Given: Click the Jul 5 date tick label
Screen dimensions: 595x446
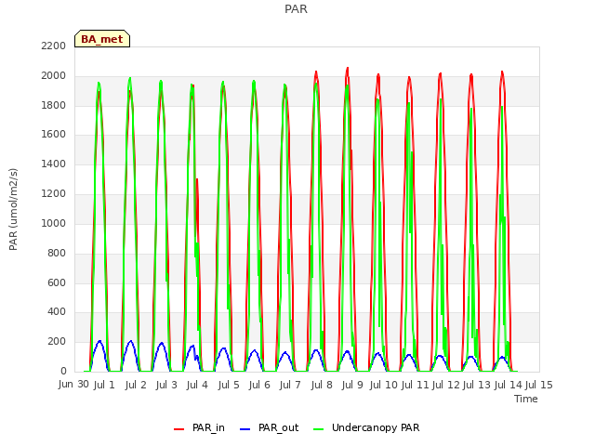Looking at the screenshot, I should click(229, 385).
